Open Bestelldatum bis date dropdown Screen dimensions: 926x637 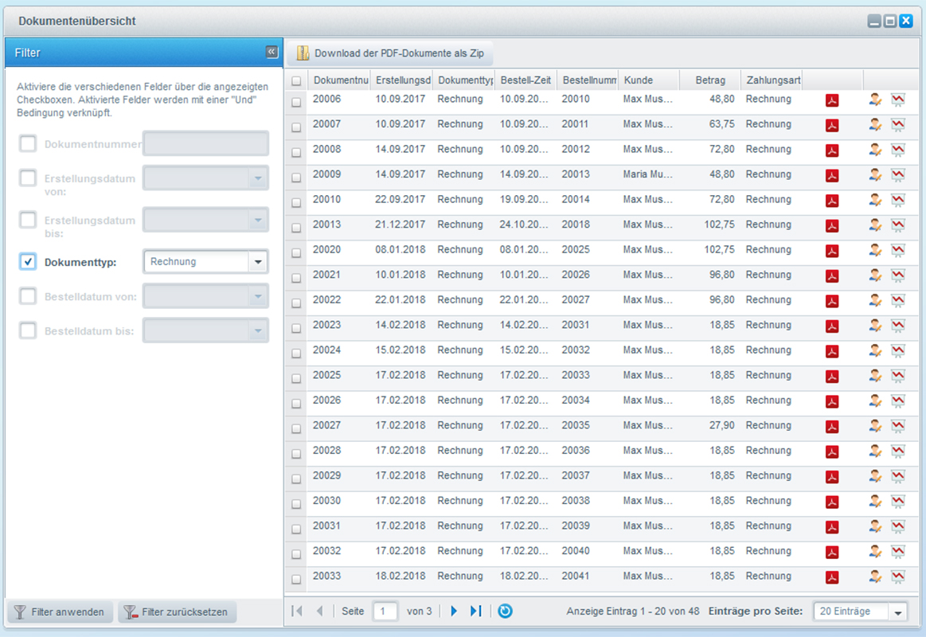point(258,330)
